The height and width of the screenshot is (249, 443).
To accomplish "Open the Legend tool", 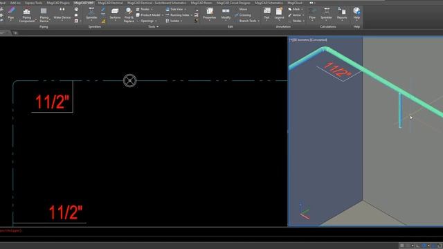I will [x=279, y=13].
